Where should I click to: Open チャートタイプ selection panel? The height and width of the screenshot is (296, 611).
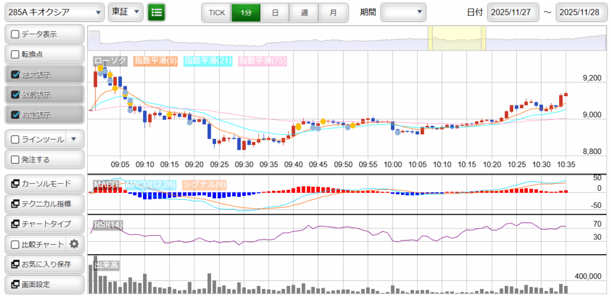point(44,224)
